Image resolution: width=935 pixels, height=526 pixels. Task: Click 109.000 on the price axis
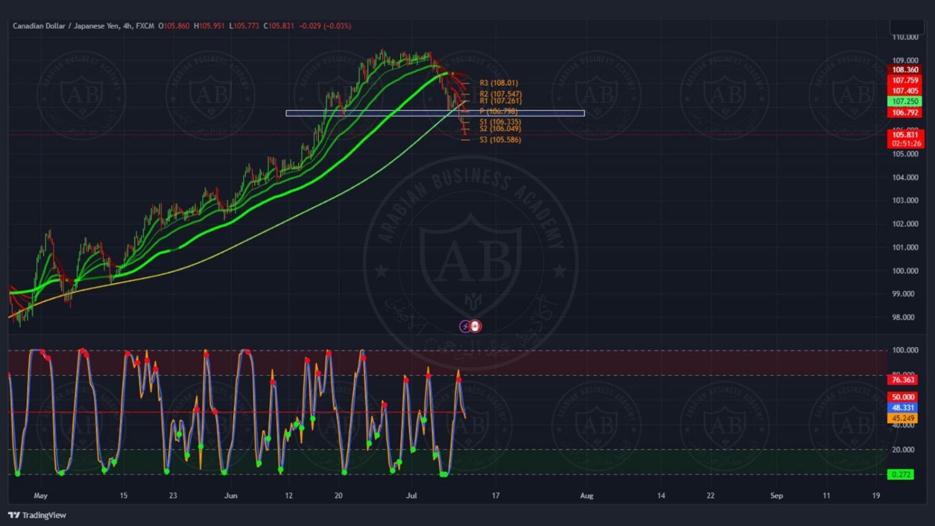coord(905,60)
